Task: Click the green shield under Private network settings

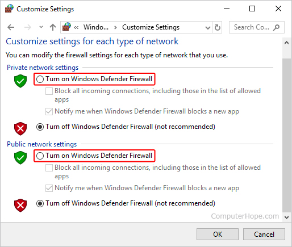Action: [x=20, y=81]
